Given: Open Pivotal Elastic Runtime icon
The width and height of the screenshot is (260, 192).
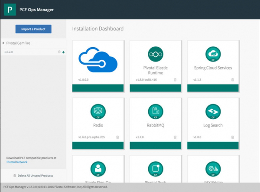Looking at the screenshot, I should 156,54.
